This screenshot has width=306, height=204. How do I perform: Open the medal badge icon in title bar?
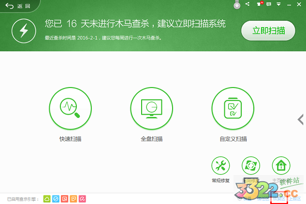(x=237, y=5)
